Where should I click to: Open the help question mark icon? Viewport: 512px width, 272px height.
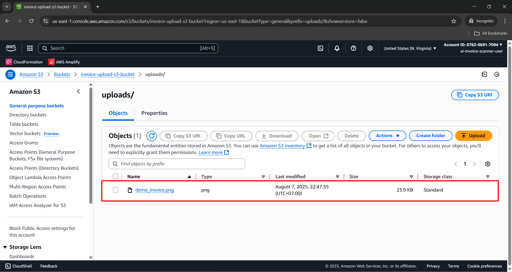(354, 48)
